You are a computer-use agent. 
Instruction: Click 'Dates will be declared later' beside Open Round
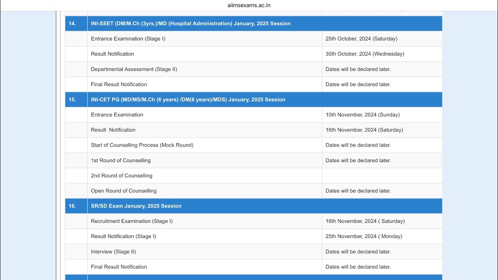358,191
